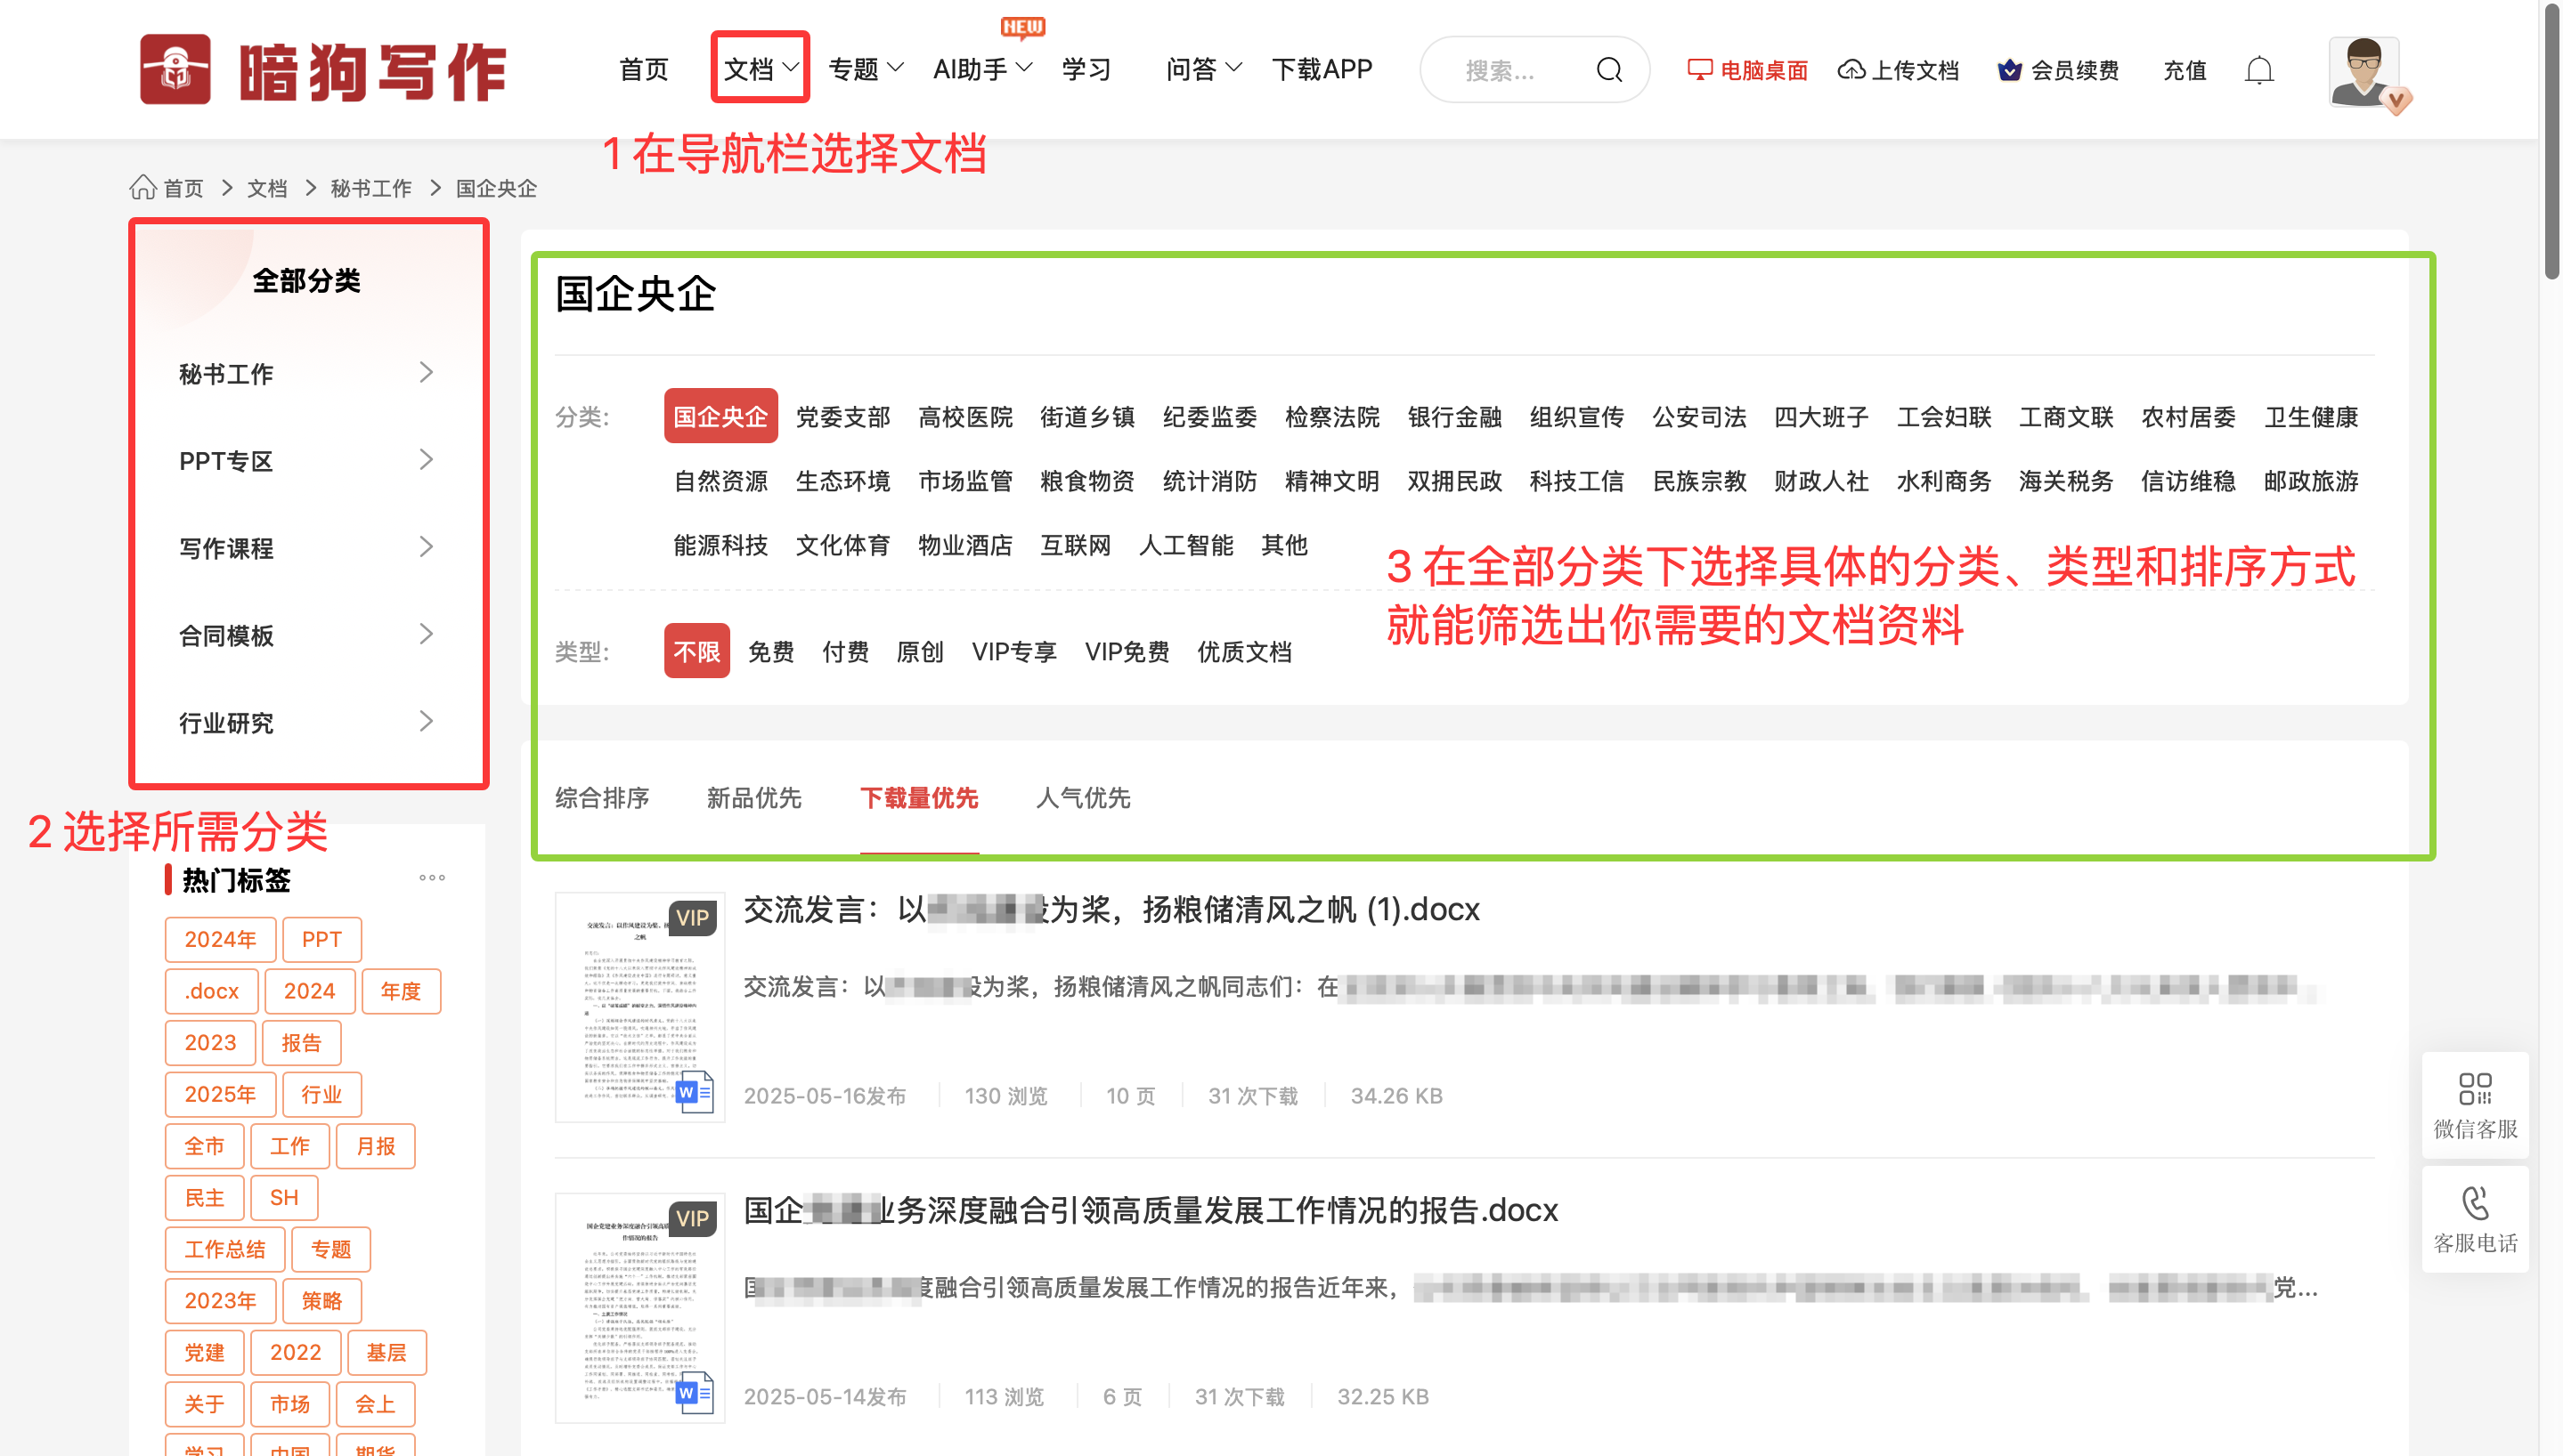Click the search magnifier icon
Viewport: 2563px width, 1456px height.
click(x=1608, y=70)
